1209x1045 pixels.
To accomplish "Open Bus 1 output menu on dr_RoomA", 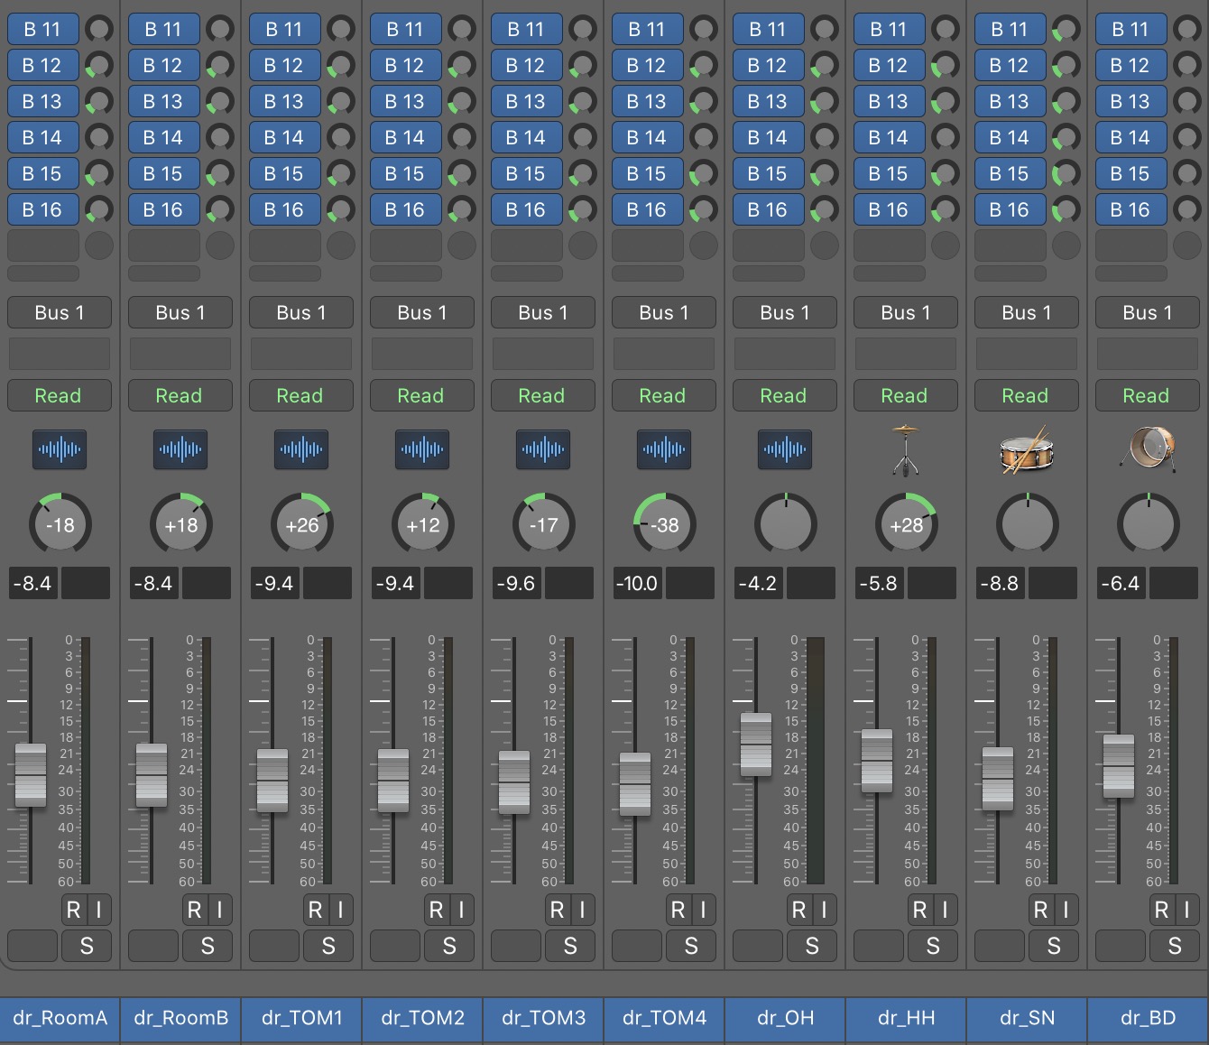I will [60, 313].
